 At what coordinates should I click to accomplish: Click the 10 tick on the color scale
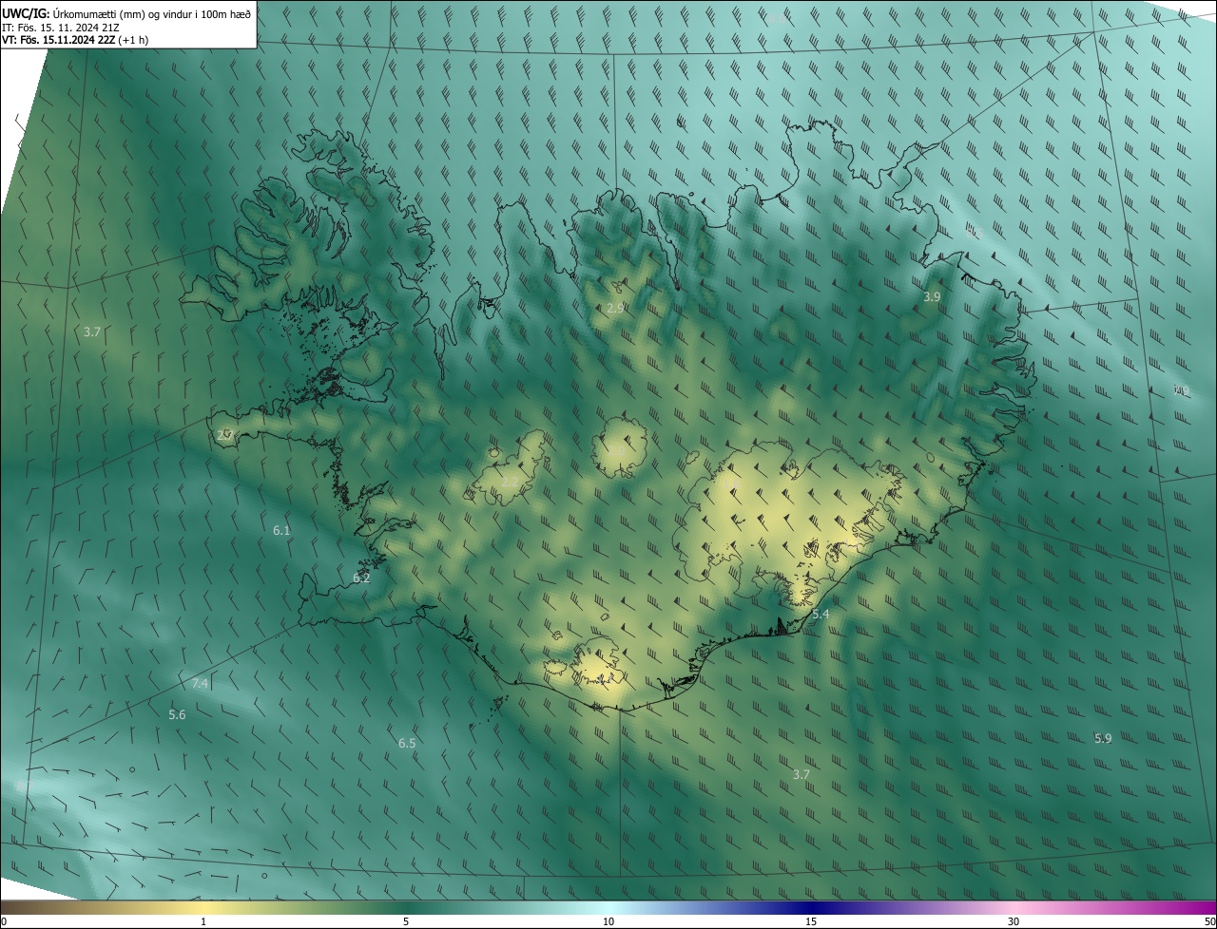[x=608, y=922]
